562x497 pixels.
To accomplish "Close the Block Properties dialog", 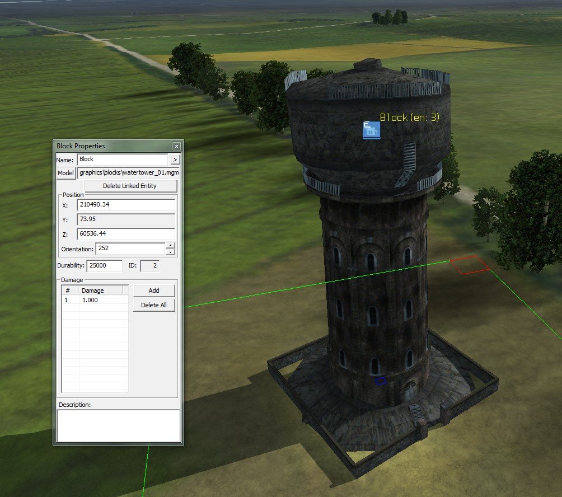I will (x=176, y=147).
